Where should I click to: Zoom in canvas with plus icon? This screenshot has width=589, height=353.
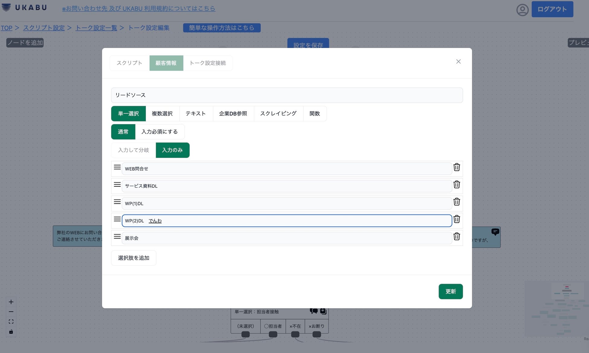(x=11, y=302)
